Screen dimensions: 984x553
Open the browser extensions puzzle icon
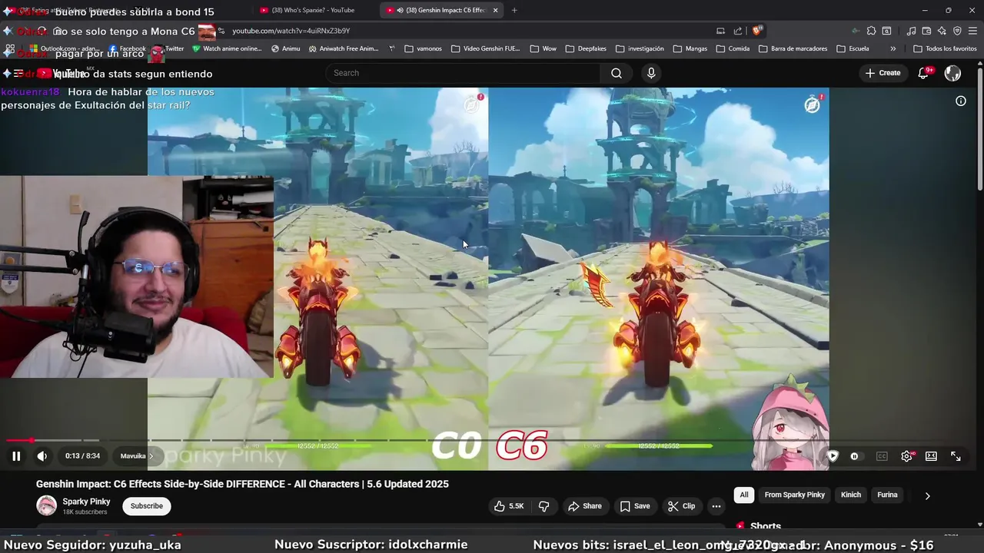tap(871, 31)
